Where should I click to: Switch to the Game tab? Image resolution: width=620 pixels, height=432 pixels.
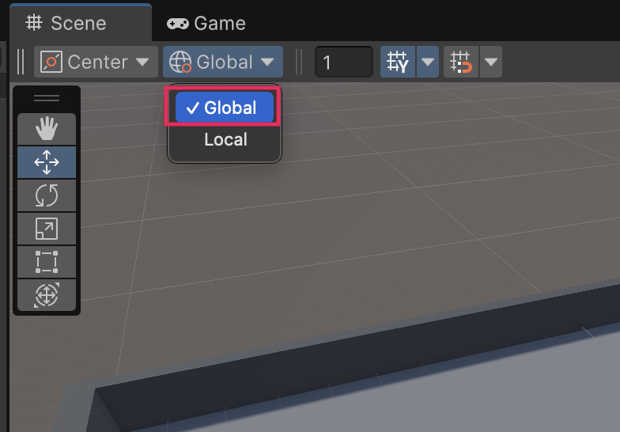point(206,23)
